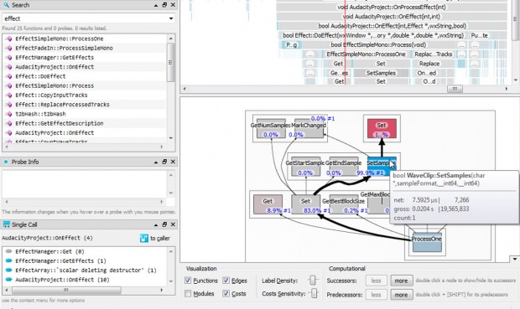
Task: Click the horizontal scrollbar thumb under the call stack
Action: [455, 89]
